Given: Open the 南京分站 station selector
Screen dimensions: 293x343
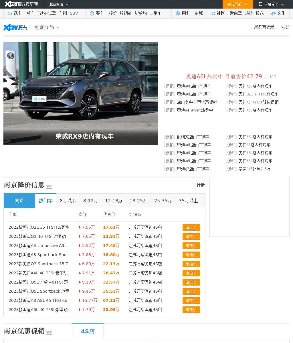Looking at the screenshot, I should [47, 27].
